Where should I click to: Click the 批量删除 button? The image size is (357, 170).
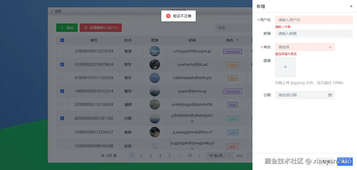(101, 28)
